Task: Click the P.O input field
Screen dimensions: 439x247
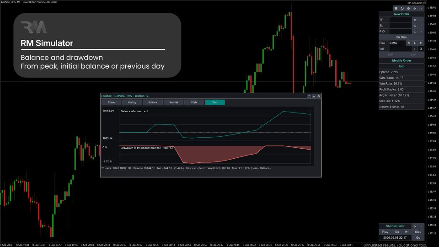Action: [401, 32]
